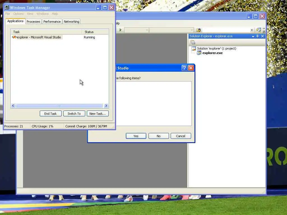The image size is (287, 215).
Task: Close the Studio save dialog with the X
Action: click(191, 68)
